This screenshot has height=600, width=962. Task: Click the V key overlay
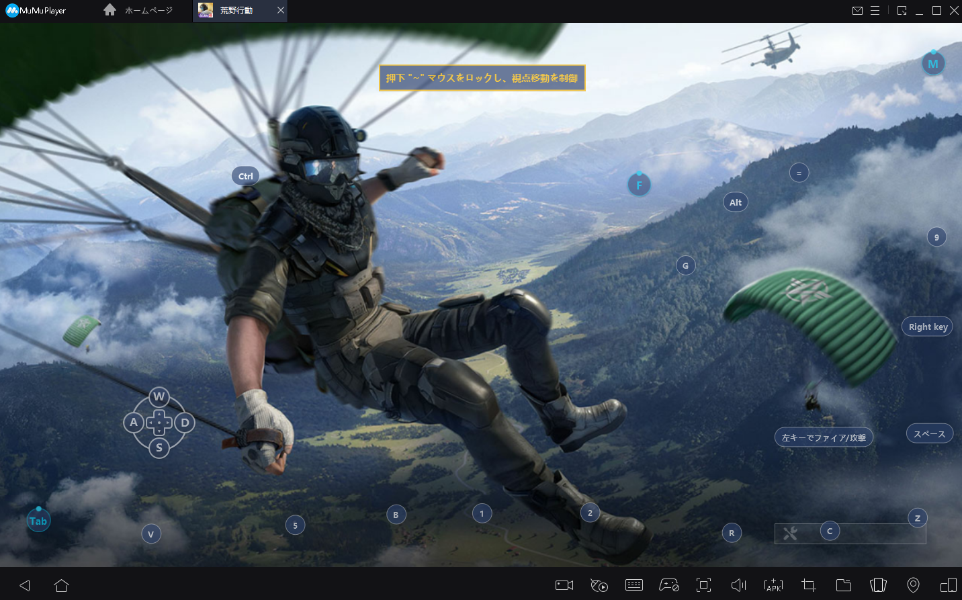150,534
